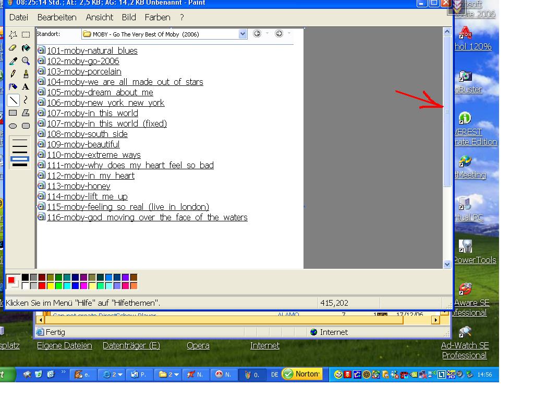Pick the middle line width option

click(20, 152)
